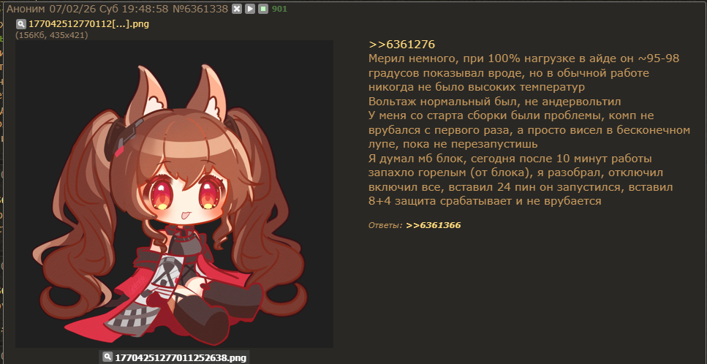Open bottom file 17704251277011252638.png
This screenshot has height=364, width=707.
click(181, 358)
